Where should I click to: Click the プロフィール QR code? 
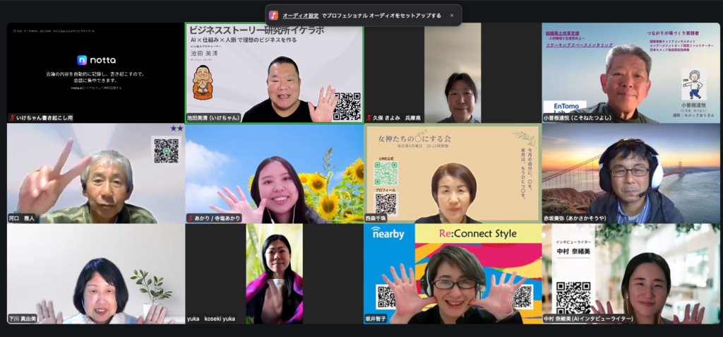click(x=386, y=204)
